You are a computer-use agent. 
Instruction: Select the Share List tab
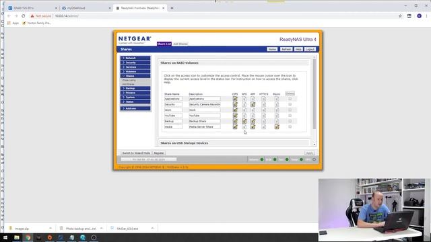(164, 44)
